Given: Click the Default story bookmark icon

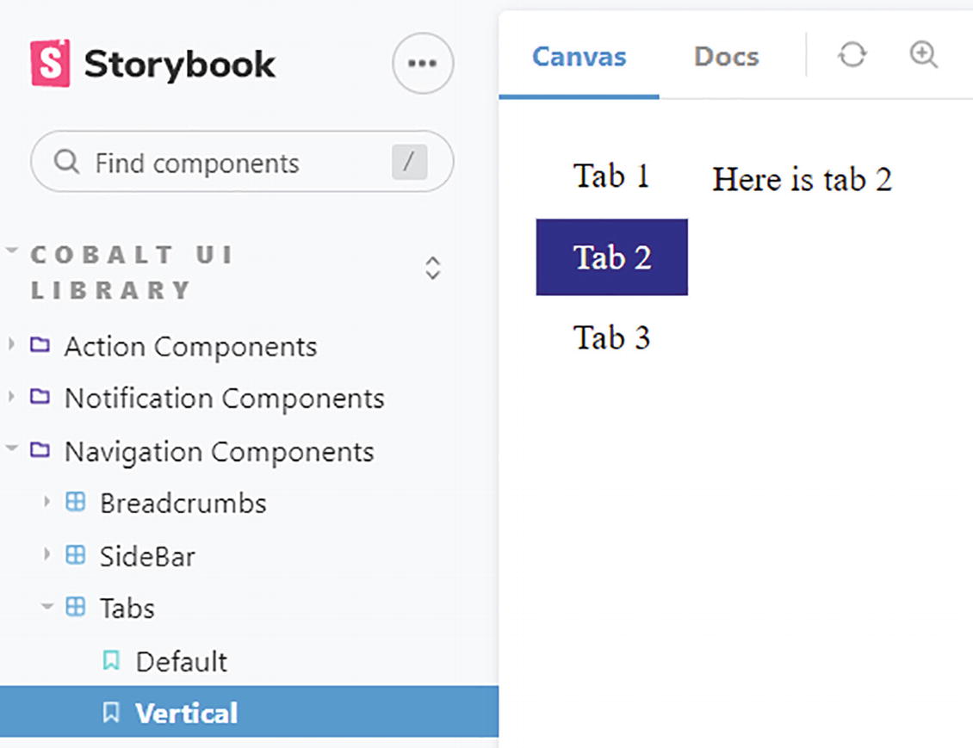Looking at the screenshot, I should (x=111, y=661).
